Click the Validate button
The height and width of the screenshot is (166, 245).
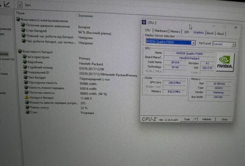(x=207, y=119)
